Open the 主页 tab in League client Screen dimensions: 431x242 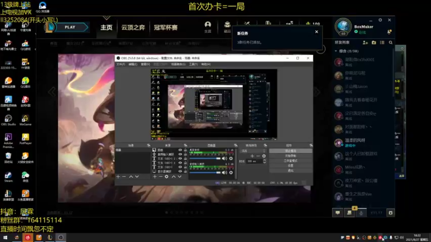click(x=106, y=27)
